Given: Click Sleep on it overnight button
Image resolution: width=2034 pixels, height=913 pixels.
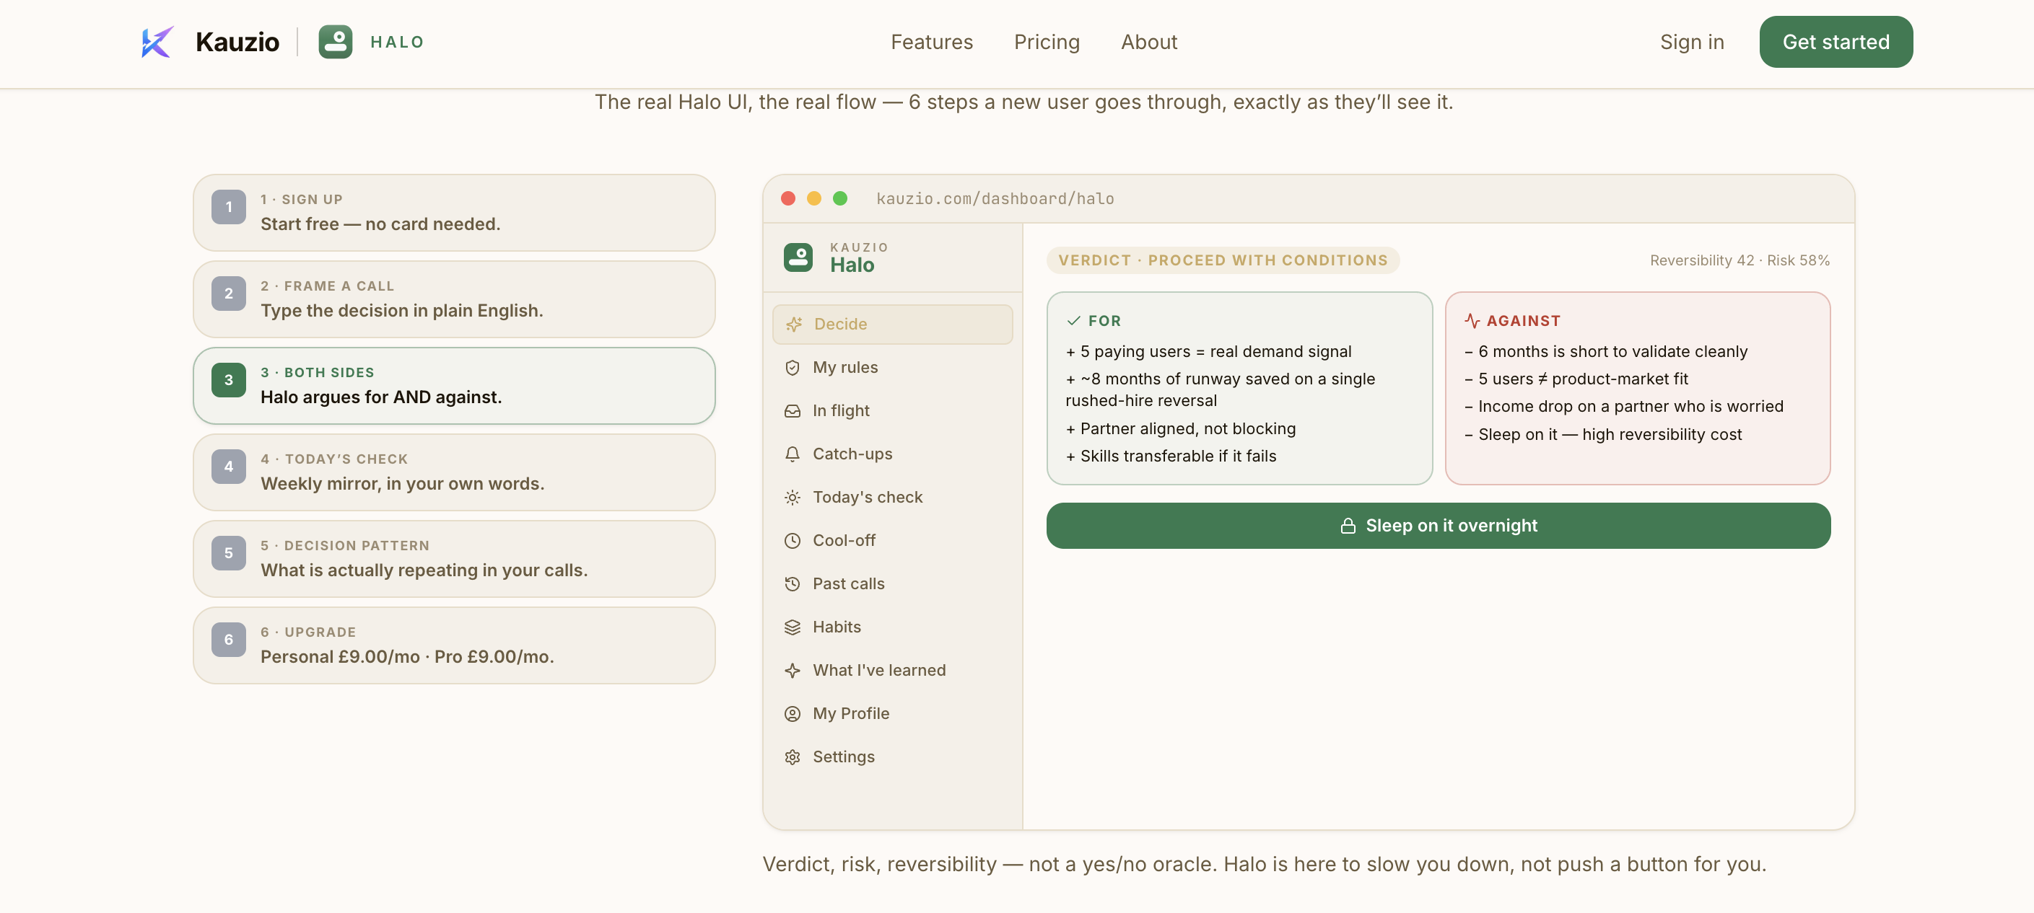Looking at the screenshot, I should point(1438,526).
